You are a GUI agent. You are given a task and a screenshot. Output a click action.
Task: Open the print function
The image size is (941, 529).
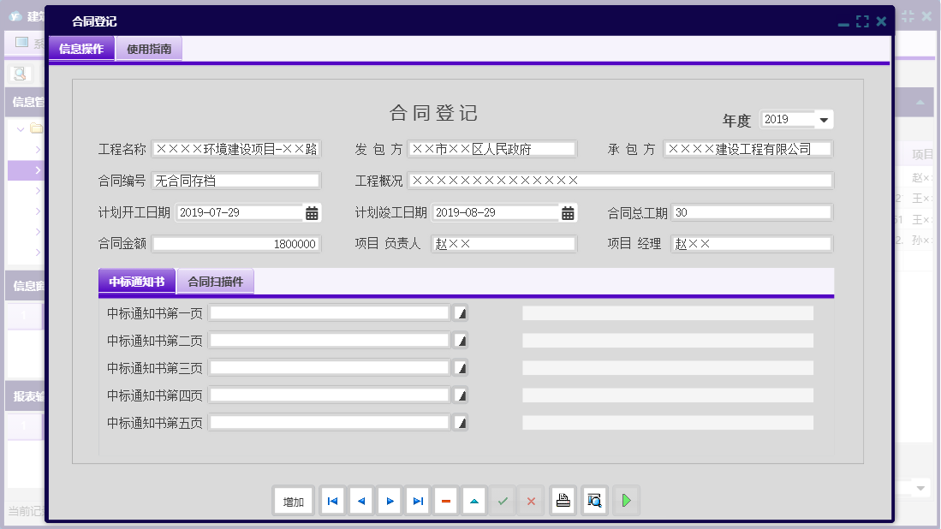click(563, 501)
